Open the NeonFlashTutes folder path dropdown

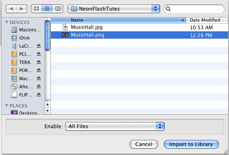[114, 9]
